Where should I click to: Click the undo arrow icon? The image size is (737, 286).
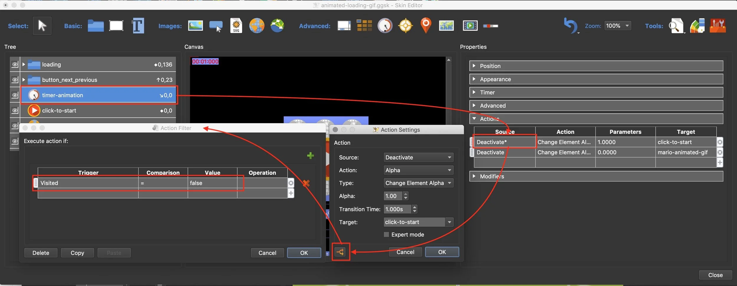570,25
